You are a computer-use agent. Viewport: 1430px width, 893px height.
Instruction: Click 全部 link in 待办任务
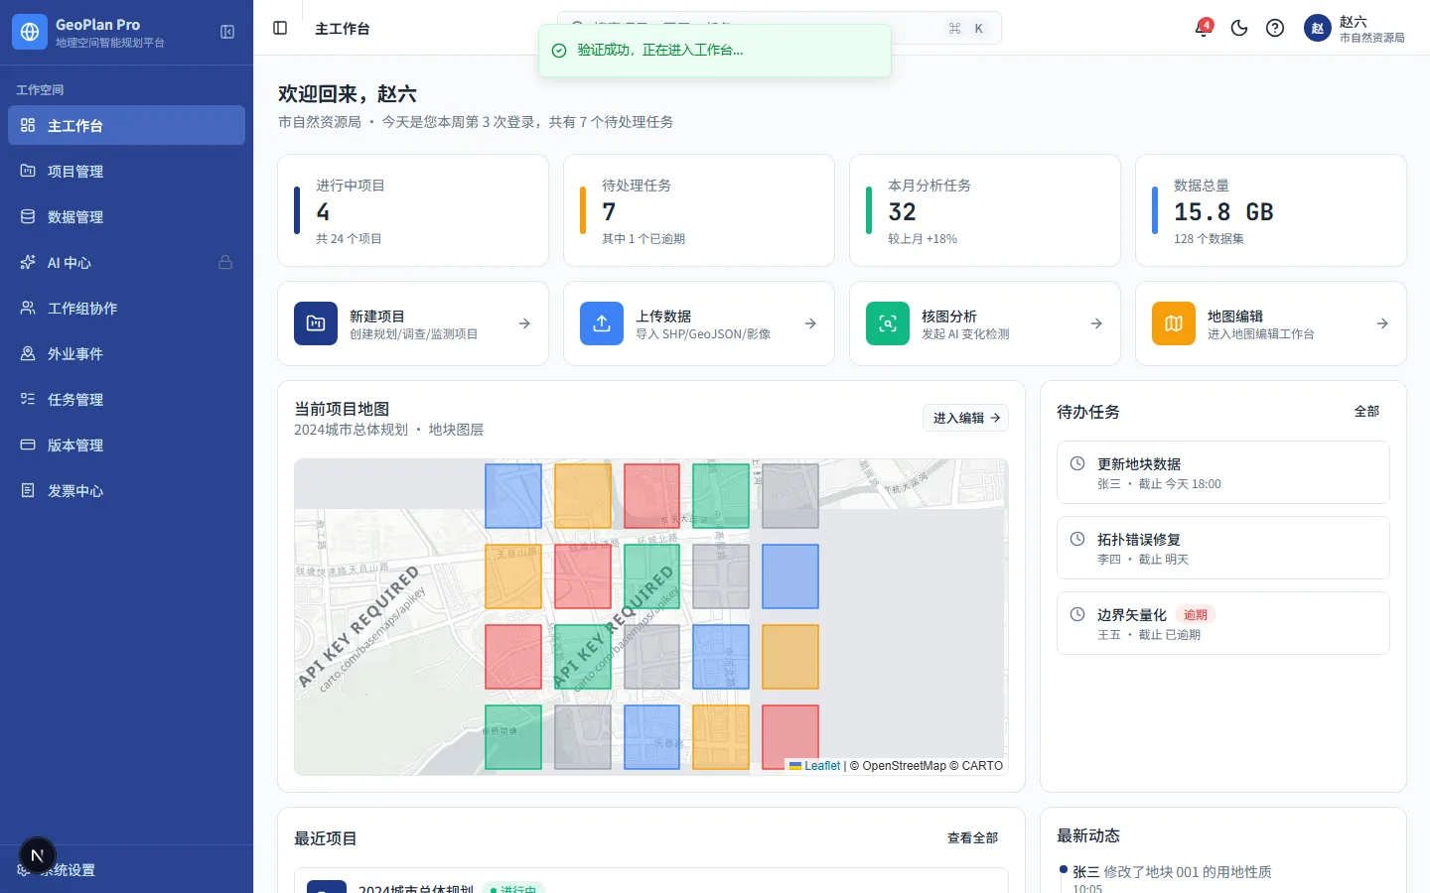(x=1367, y=411)
